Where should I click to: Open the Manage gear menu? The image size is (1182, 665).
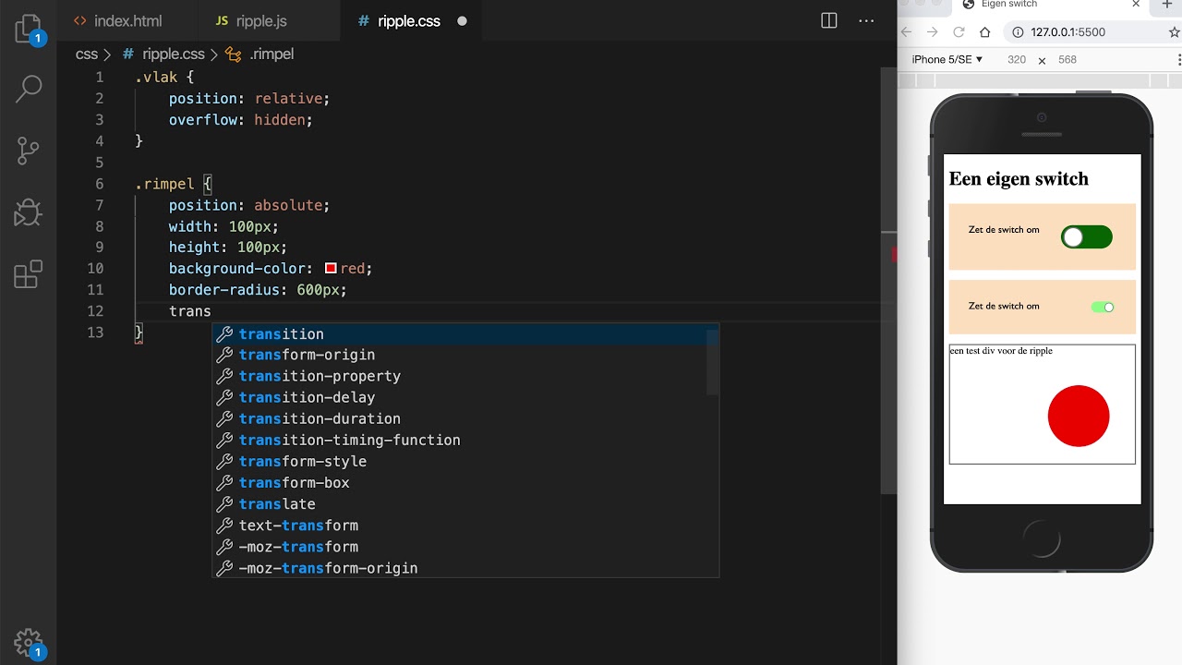[x=29, y=641]
